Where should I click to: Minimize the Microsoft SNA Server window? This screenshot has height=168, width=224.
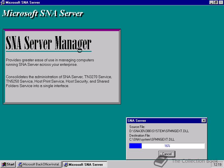point(211,3)
